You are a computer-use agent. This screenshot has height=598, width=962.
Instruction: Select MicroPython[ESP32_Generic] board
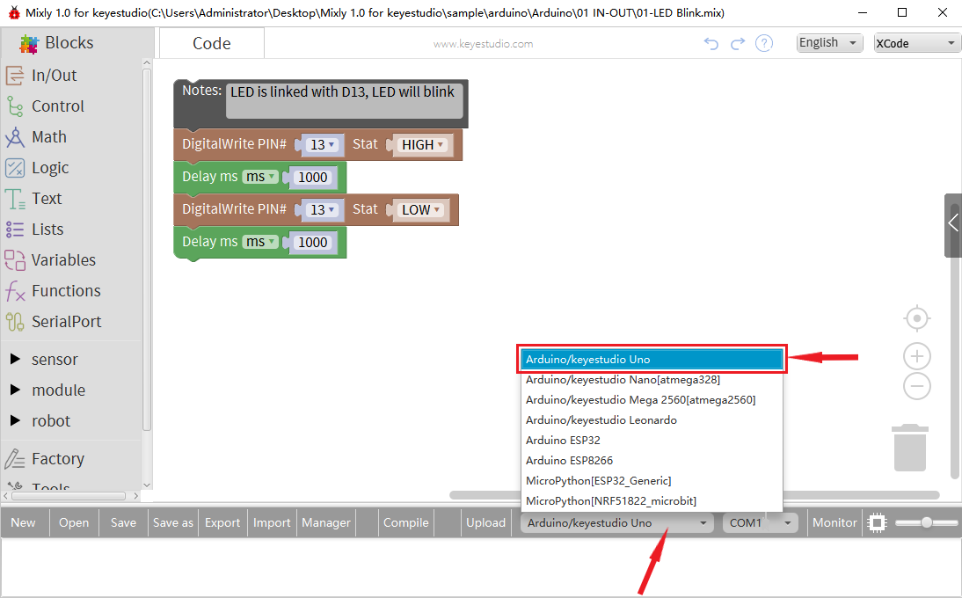pyautogui.click(x=652, y=481)
